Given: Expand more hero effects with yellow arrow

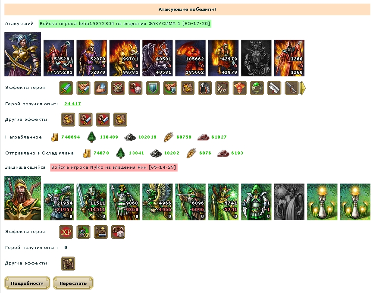Looking at the screenshot, I should pos(303,88).
